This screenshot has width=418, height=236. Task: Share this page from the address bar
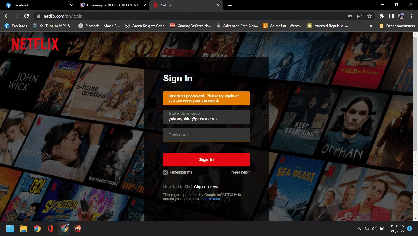click(x=360, y=16)
